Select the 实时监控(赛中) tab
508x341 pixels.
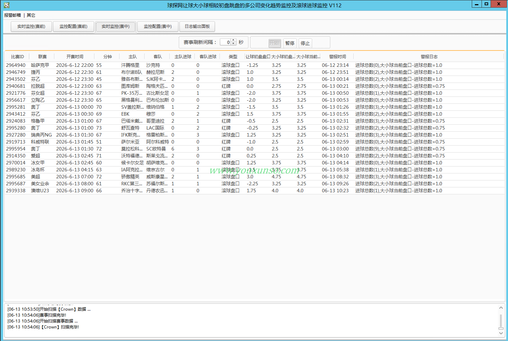[116, 26]
